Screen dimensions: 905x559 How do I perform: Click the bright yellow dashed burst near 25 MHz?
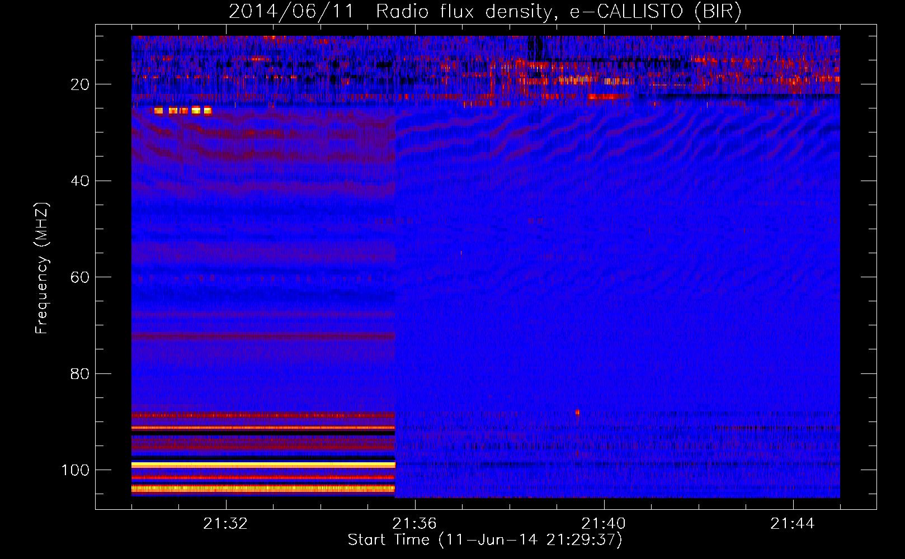tap(183, 111)
